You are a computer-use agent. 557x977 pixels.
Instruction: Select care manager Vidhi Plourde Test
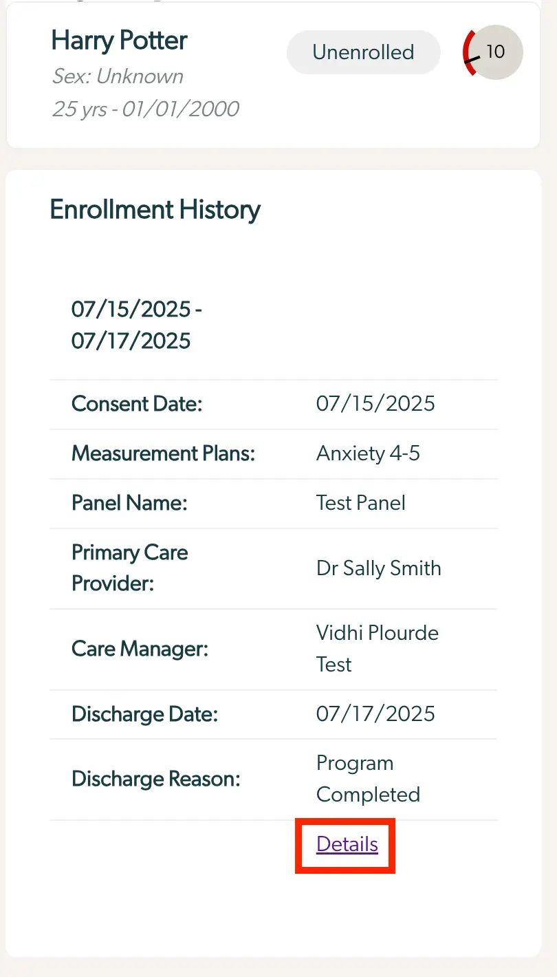[377, 648]
